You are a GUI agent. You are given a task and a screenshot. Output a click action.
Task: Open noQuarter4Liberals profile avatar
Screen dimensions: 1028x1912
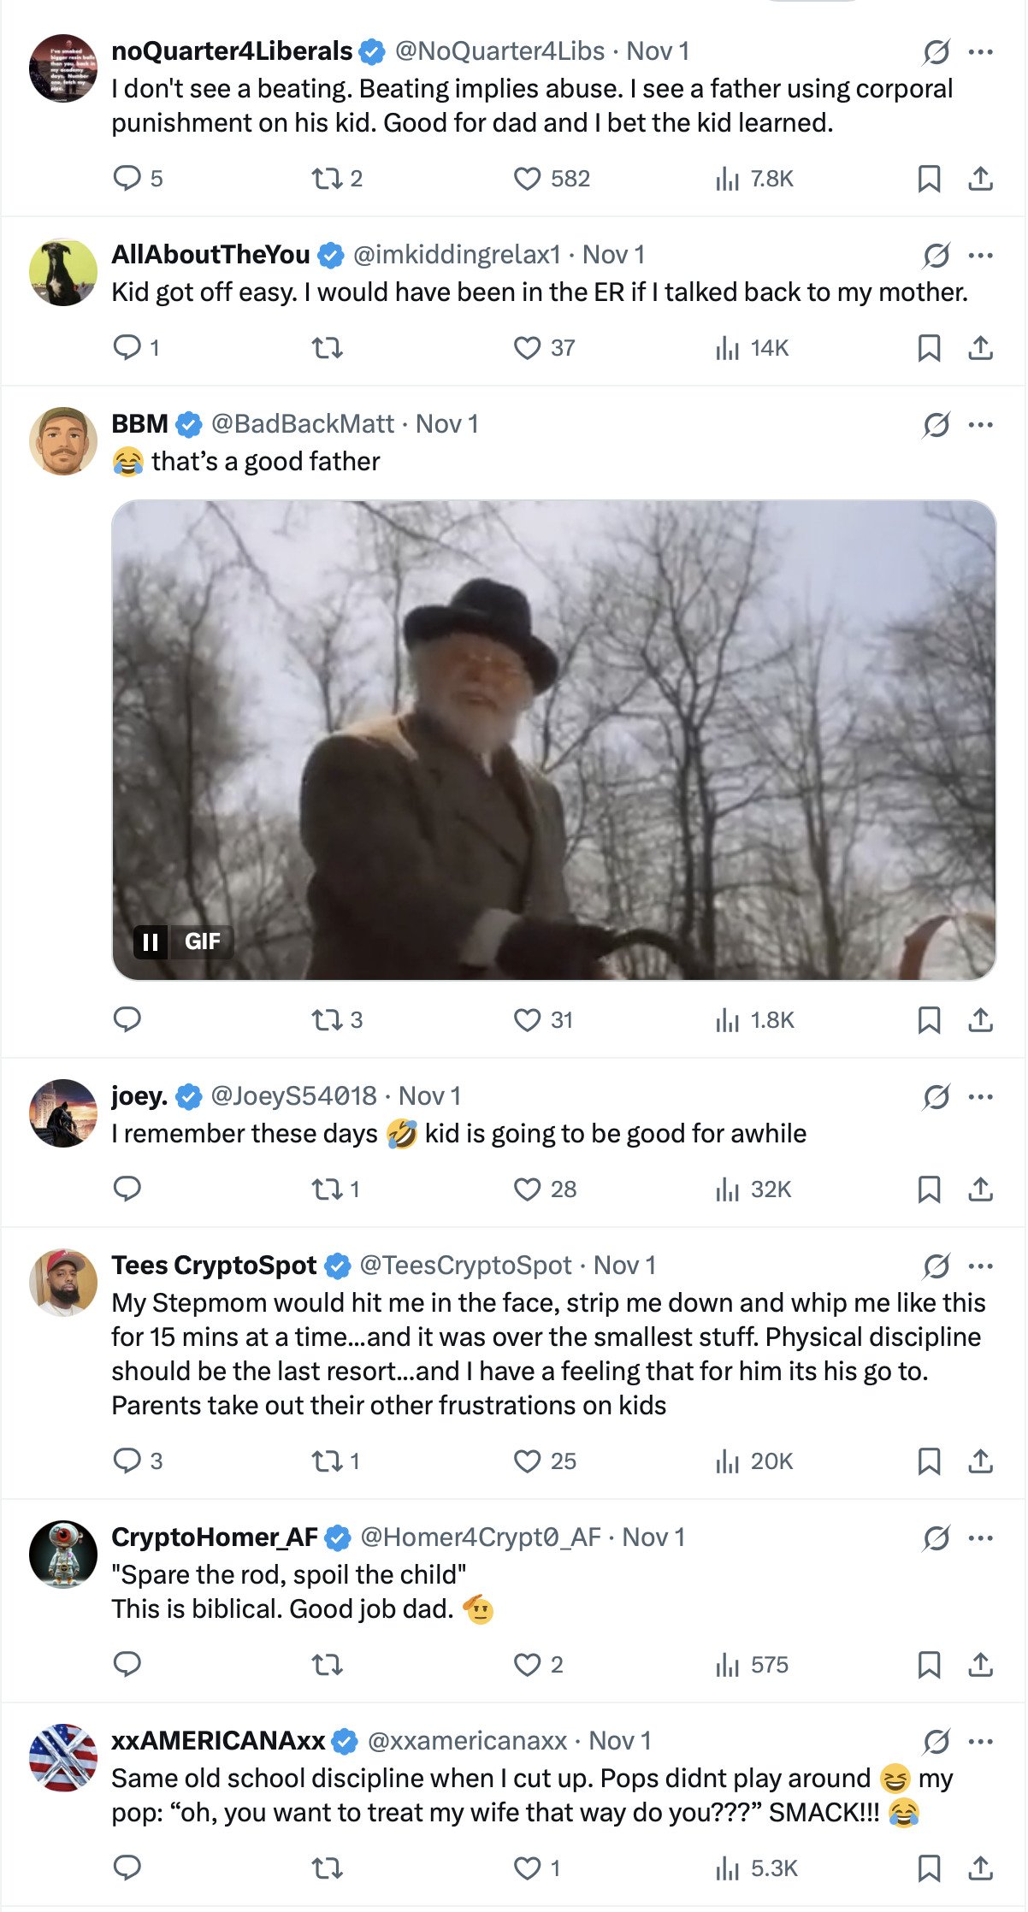63,68
